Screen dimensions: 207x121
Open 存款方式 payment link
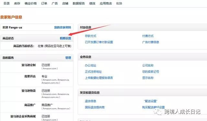[x=91, y=36]
